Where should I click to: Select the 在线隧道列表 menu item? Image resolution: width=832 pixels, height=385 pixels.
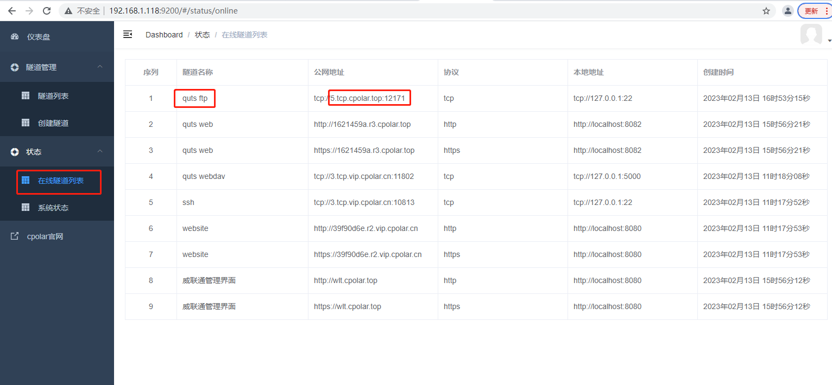click(x=57, y=181)
